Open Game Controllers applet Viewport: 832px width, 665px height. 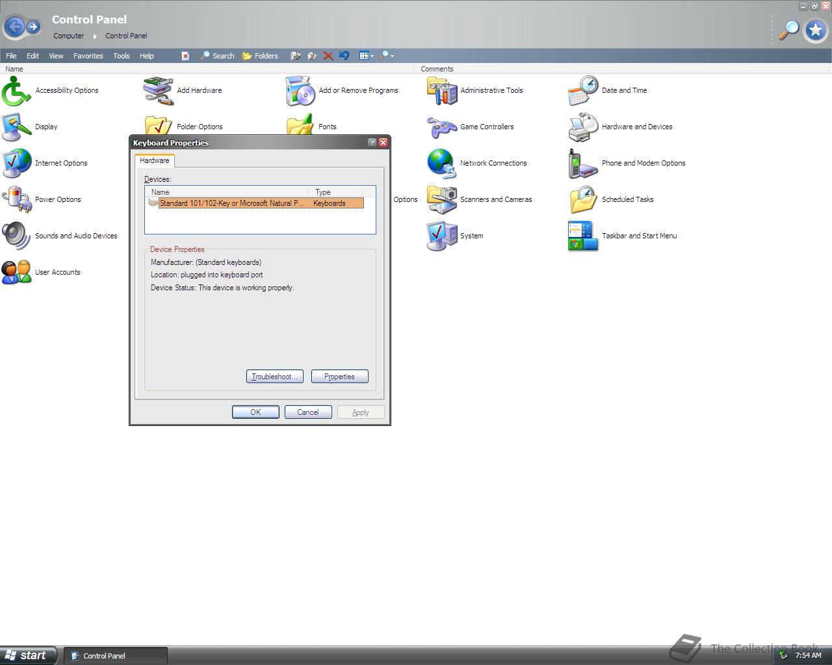pos(471,127)
